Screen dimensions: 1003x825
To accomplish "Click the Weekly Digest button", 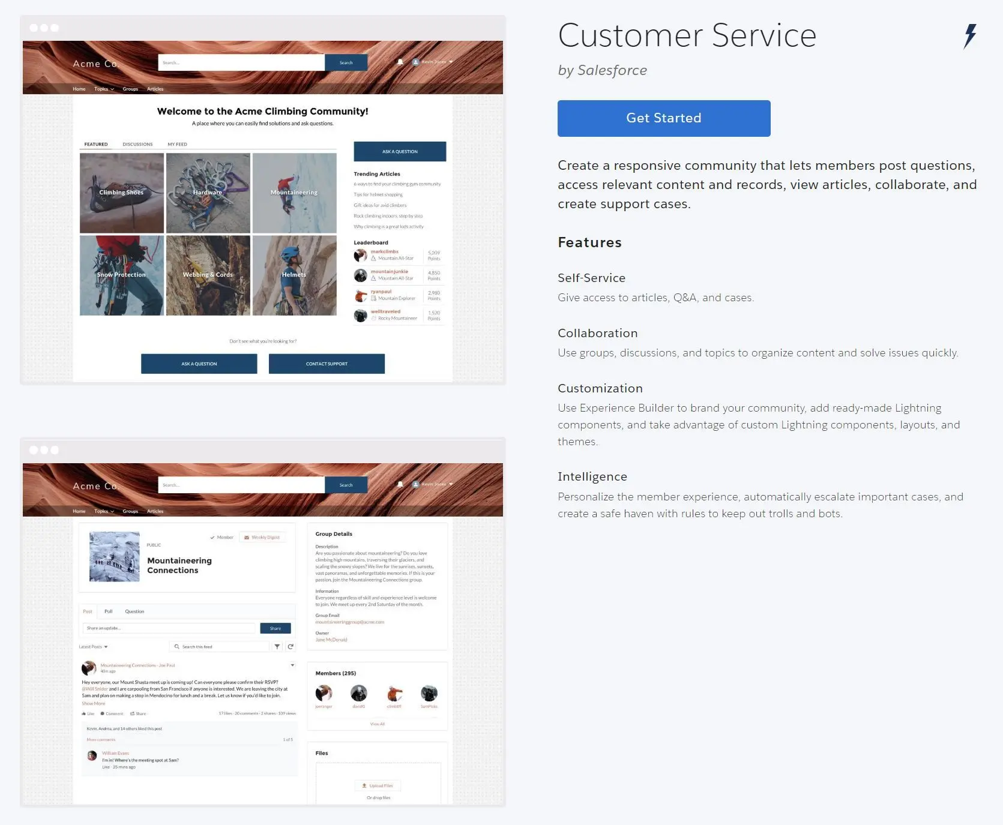I will [x=262, y=538].
